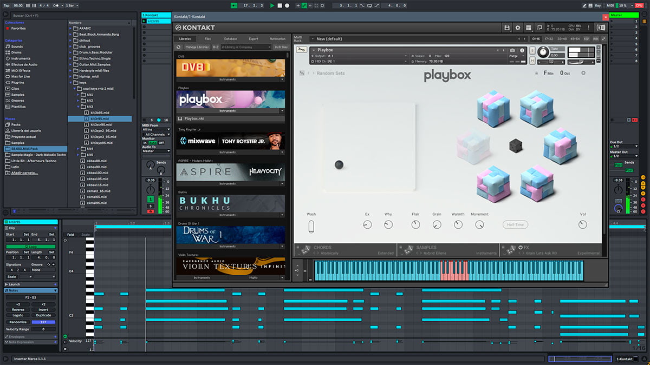
Task: Arm the transport Record button
Action: (287, 5)
